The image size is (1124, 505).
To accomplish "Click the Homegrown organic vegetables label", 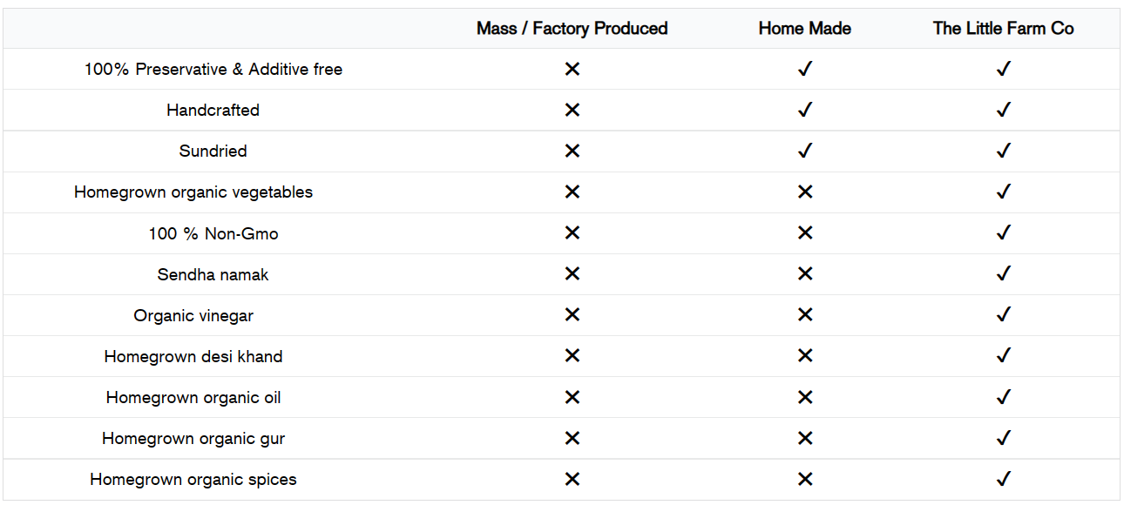I will coord(193,192).
